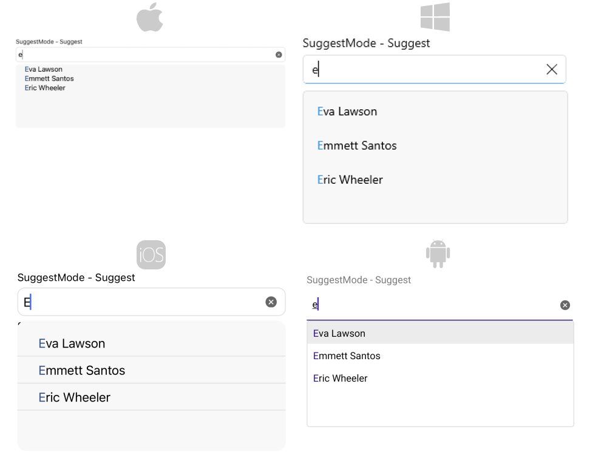Choose "Eric Wheeler" in the Windows suggestions

pyautogui.click(x=350, y=180)
